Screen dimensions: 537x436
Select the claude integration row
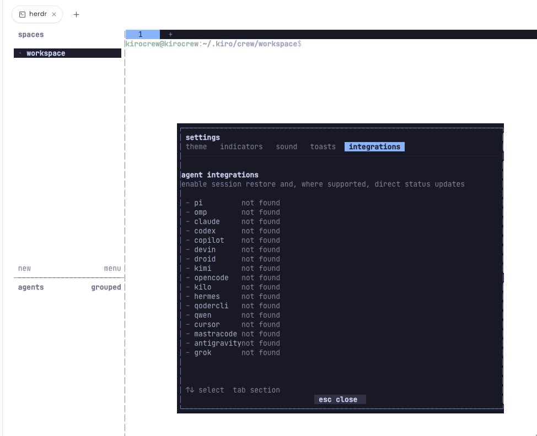[233, 222]
